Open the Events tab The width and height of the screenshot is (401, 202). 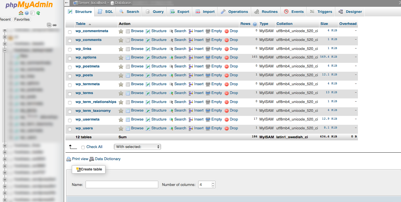pyautogui.click(x=294, y=12)
